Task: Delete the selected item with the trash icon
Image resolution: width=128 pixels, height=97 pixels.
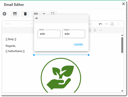Action: pyautogui.click(x=25, y=14)
